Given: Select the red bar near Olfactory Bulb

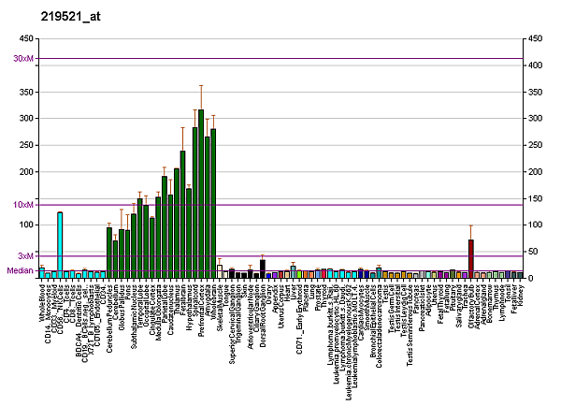Looking at the screenshot, I should pos(471,258).
